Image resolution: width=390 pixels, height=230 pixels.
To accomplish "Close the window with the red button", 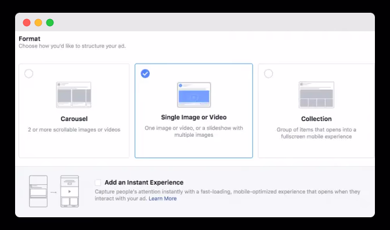I will [x=27, y=23].
